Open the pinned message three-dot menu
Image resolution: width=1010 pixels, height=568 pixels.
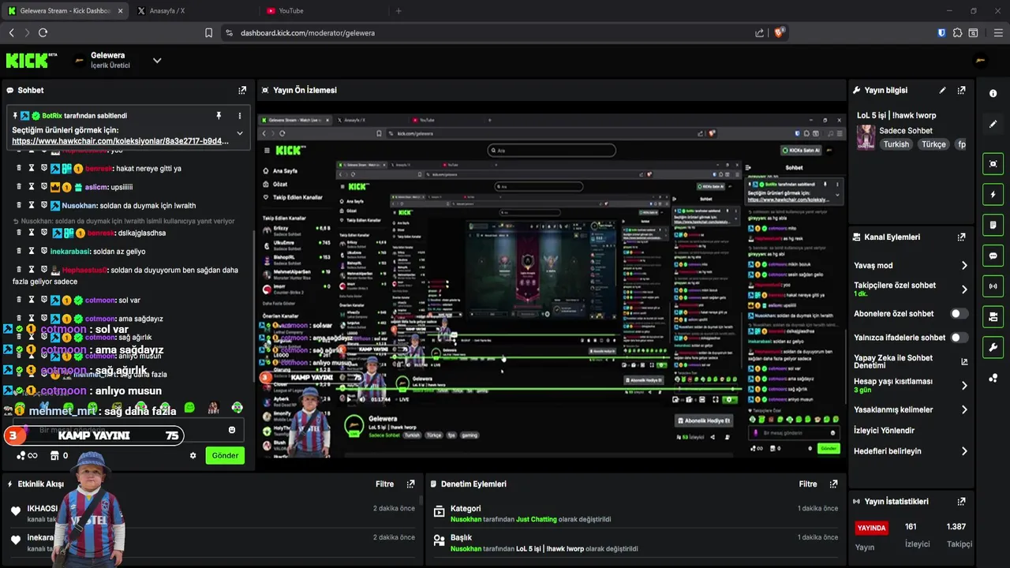[x=240, y=116]
